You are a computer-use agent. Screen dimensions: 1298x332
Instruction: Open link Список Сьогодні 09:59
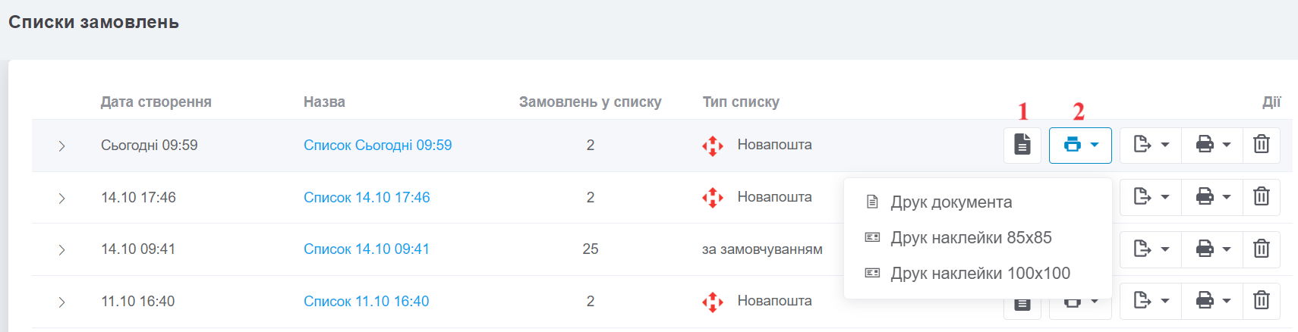click(x=377, y=145)
